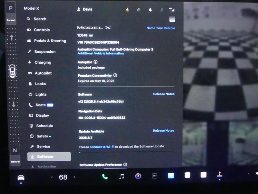Decrease cabin temperature with left arrow

52,177
